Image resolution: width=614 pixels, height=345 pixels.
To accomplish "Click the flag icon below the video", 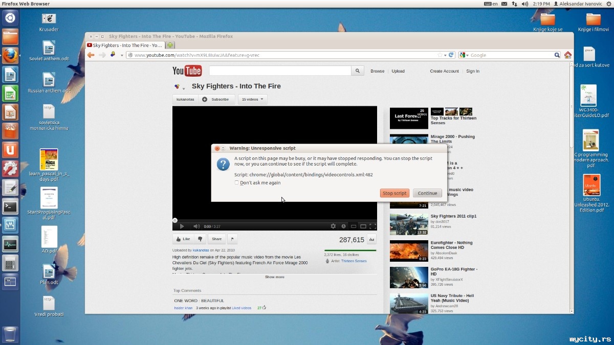I will click(x=232, y=239).
